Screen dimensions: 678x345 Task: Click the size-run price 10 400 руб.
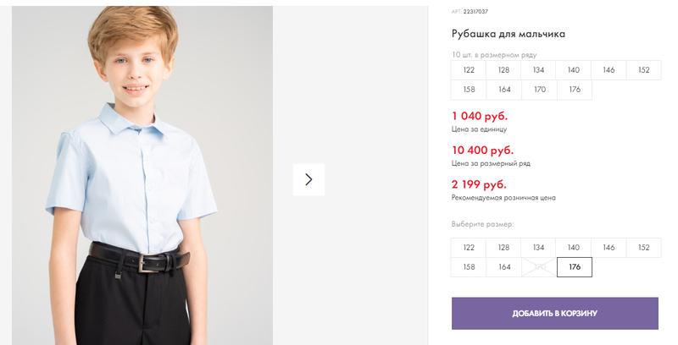pos(483,150)
